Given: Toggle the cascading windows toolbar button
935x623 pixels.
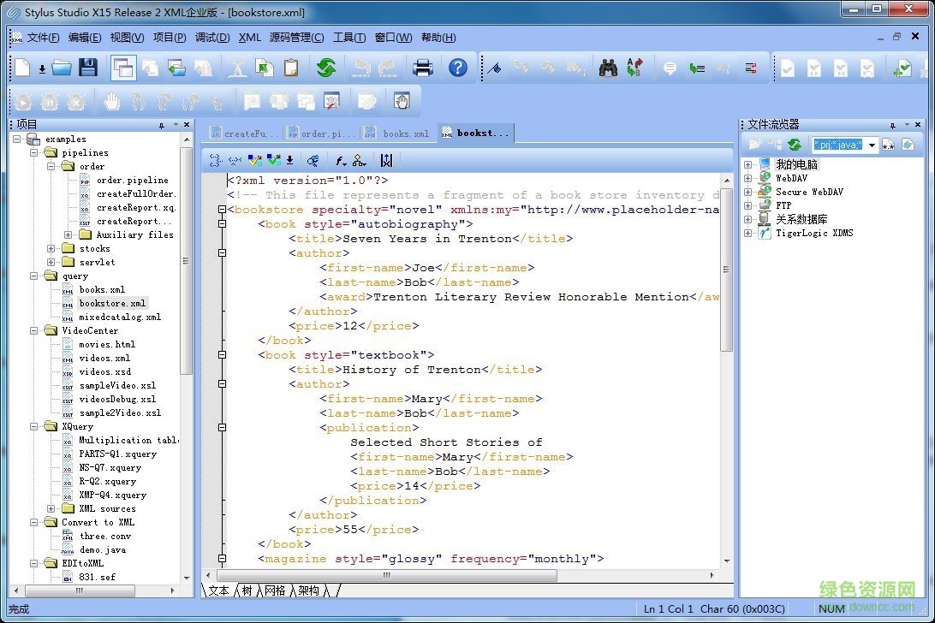Looking at the screenshot, I should [123, 68].
